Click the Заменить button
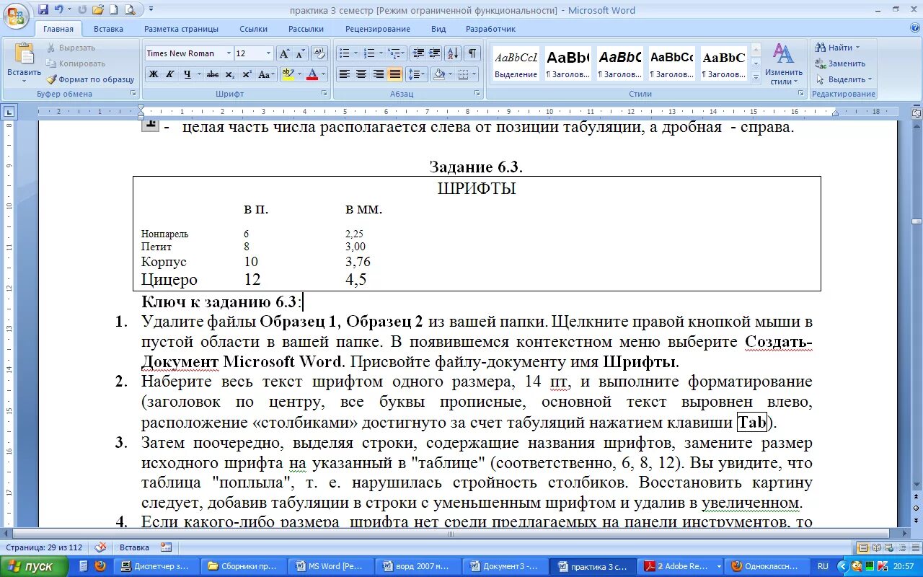The width and height of the screenshot is (923, 577). click(840, 63)
